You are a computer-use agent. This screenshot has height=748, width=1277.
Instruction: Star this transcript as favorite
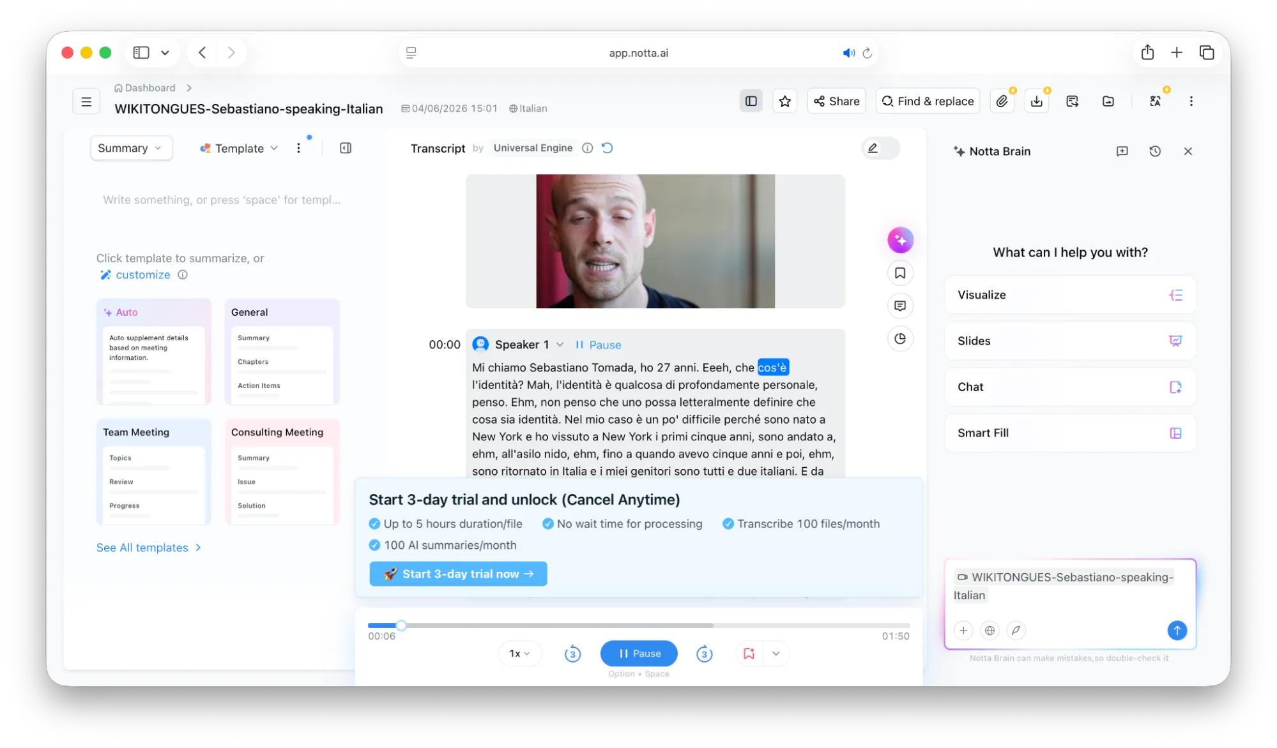[785, 101]
